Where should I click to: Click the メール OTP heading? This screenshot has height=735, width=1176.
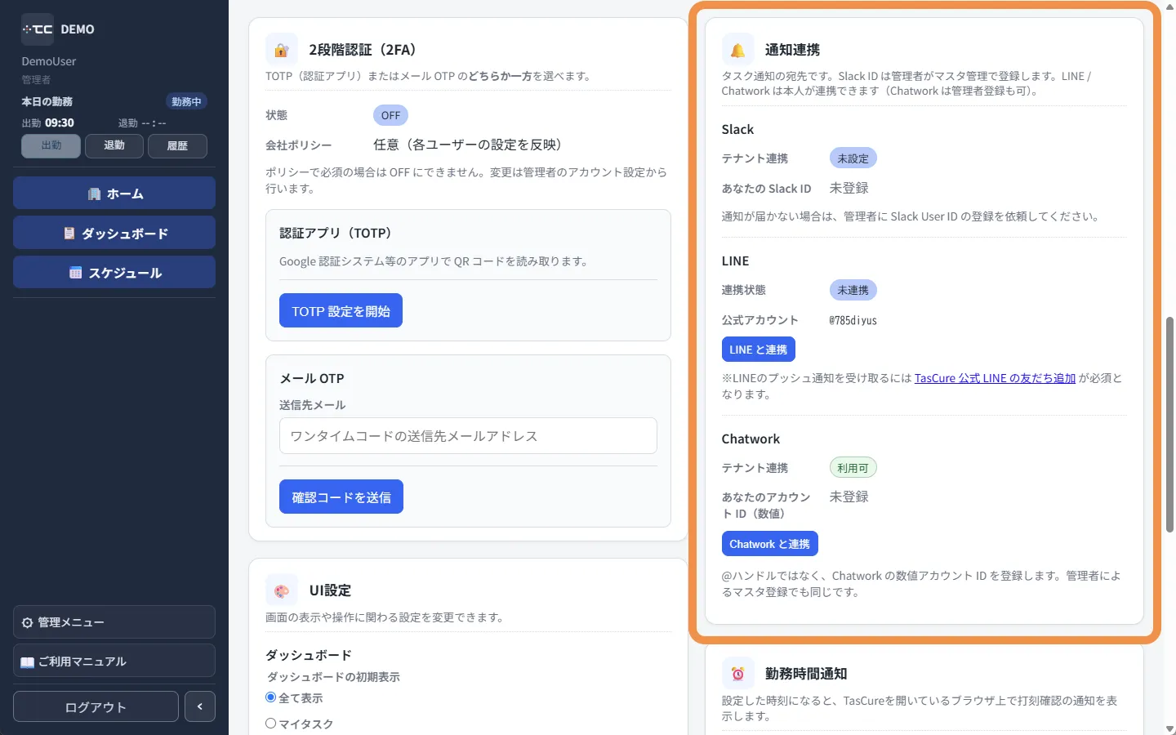312,378
